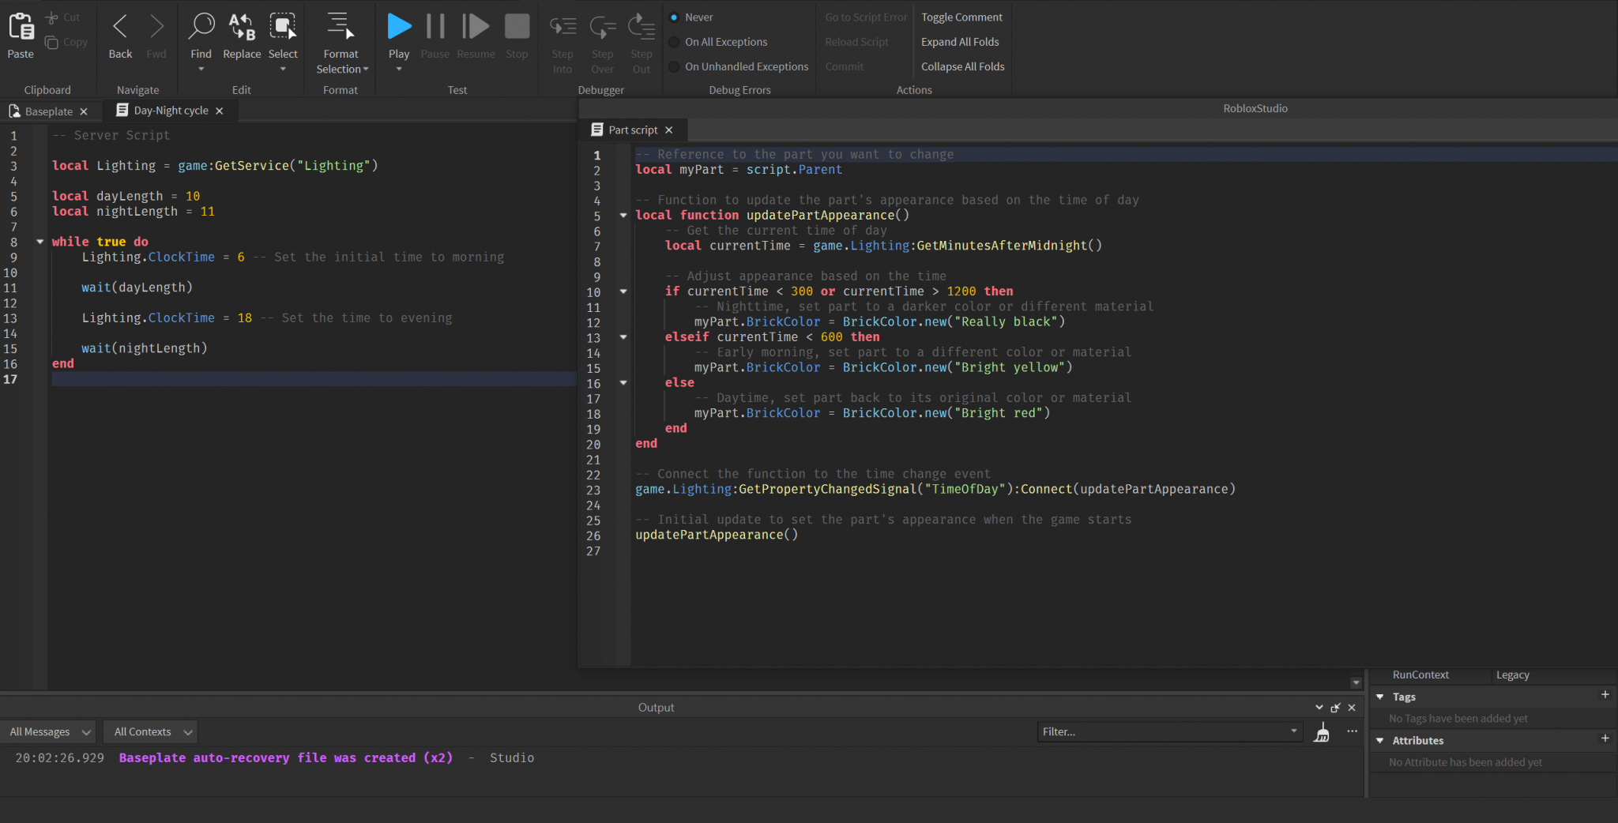This screenshot has width=1618, height=823.
Task: Open the All Messages dropdown
Action: pos(48,731)
